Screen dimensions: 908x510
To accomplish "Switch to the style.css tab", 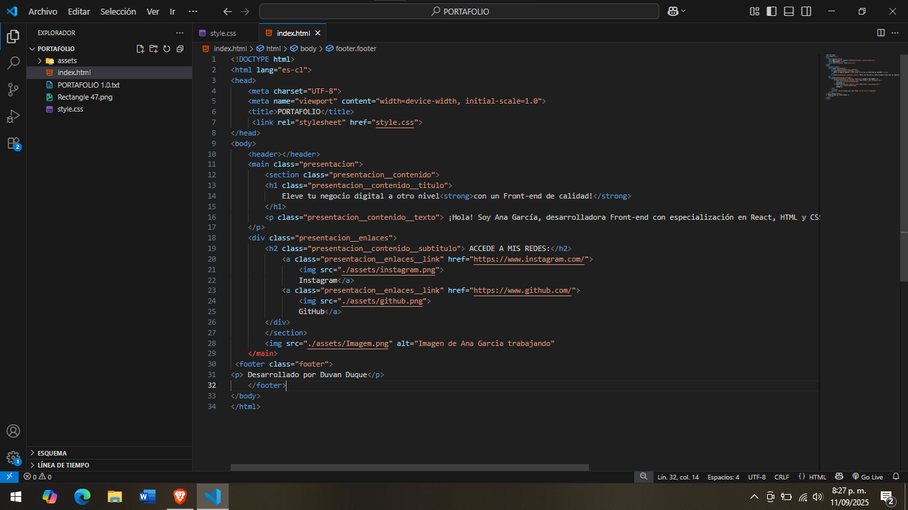I will [x=225, y=33].
